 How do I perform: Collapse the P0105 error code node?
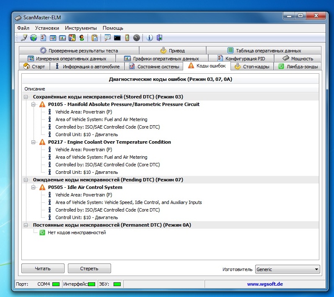pos(34,104)
